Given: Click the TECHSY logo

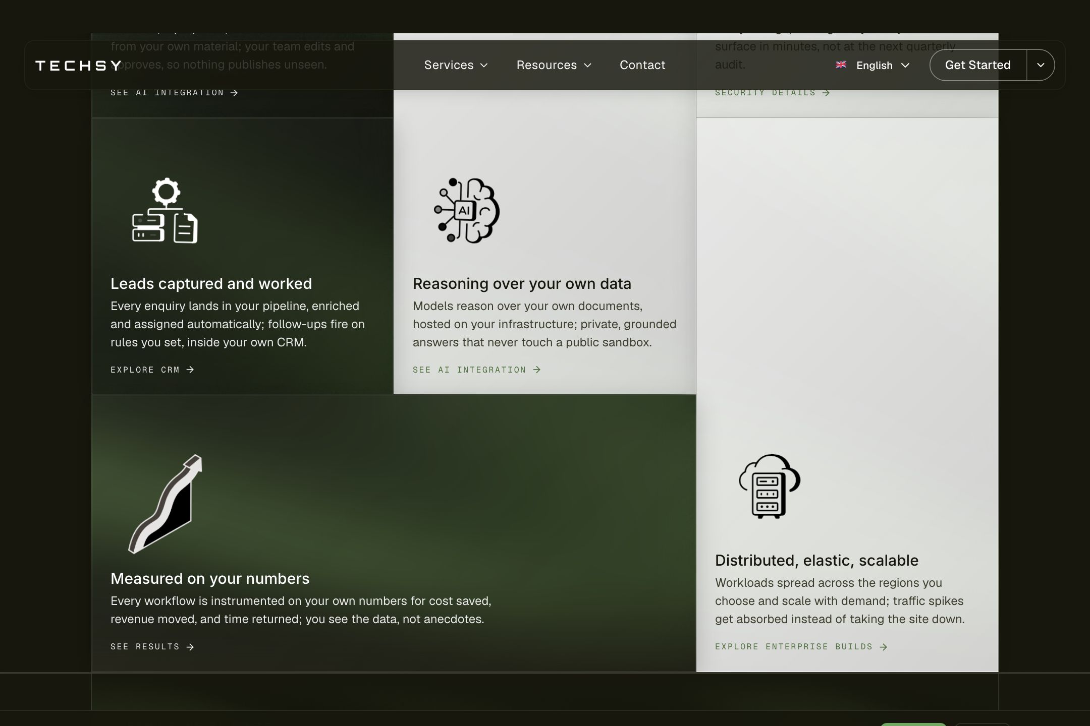Looking at the screenshot, I should tap(79, 65).
